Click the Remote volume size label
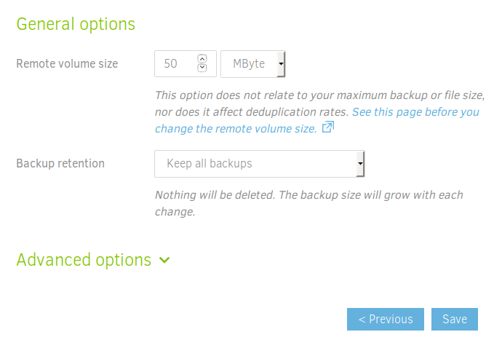502x340 pixels. pyautogui.click(x=67, y=64)
